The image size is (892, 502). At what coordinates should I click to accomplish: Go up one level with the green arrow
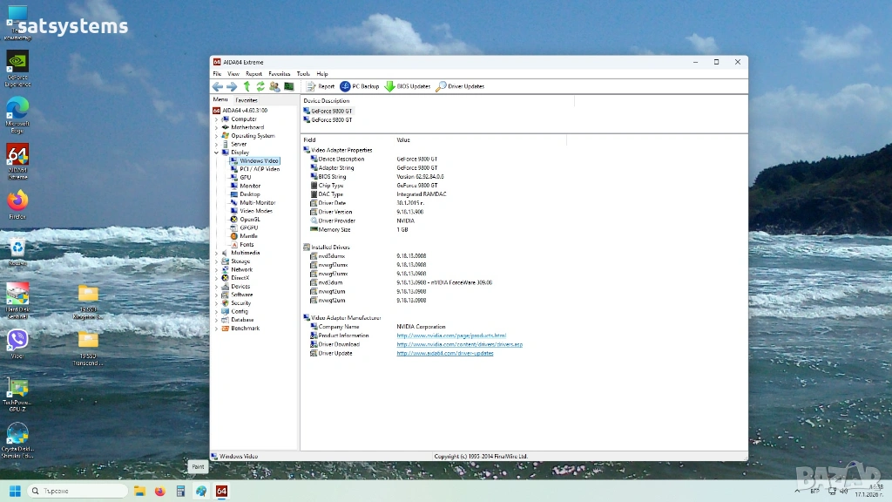(247, 86)
